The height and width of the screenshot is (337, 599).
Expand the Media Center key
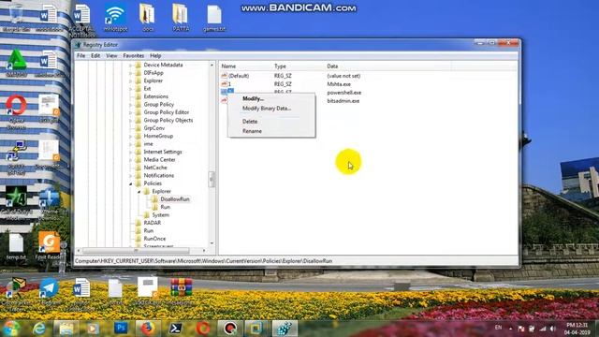[x=131, y=160]
